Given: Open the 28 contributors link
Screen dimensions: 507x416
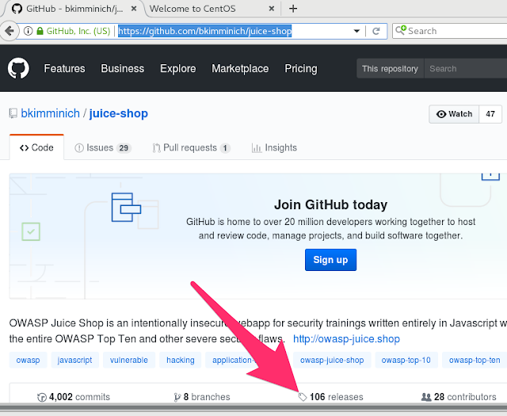Looking at the screenshot, I should click(x=459, y=397).
